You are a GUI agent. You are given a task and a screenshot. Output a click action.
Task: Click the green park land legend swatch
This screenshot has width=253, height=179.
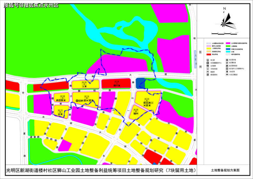pyautogui.click(x=228, y=46)
